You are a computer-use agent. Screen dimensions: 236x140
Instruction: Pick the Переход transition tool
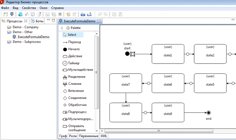pyautogui.click(x=72, y=42)
